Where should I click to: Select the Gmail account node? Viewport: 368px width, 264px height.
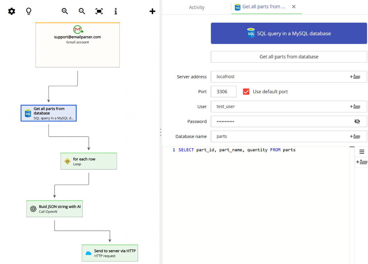tap(77, 45)
